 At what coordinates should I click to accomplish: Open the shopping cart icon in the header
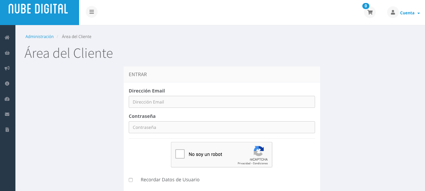click(x=370, y=12)
